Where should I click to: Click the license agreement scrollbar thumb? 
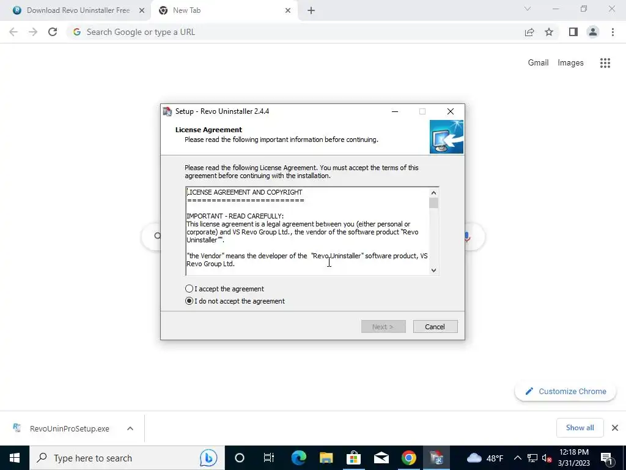pyautogui.click(x=433, y=203)
